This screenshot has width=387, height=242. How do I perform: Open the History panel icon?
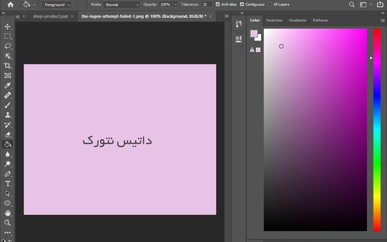tap(239, 24)
